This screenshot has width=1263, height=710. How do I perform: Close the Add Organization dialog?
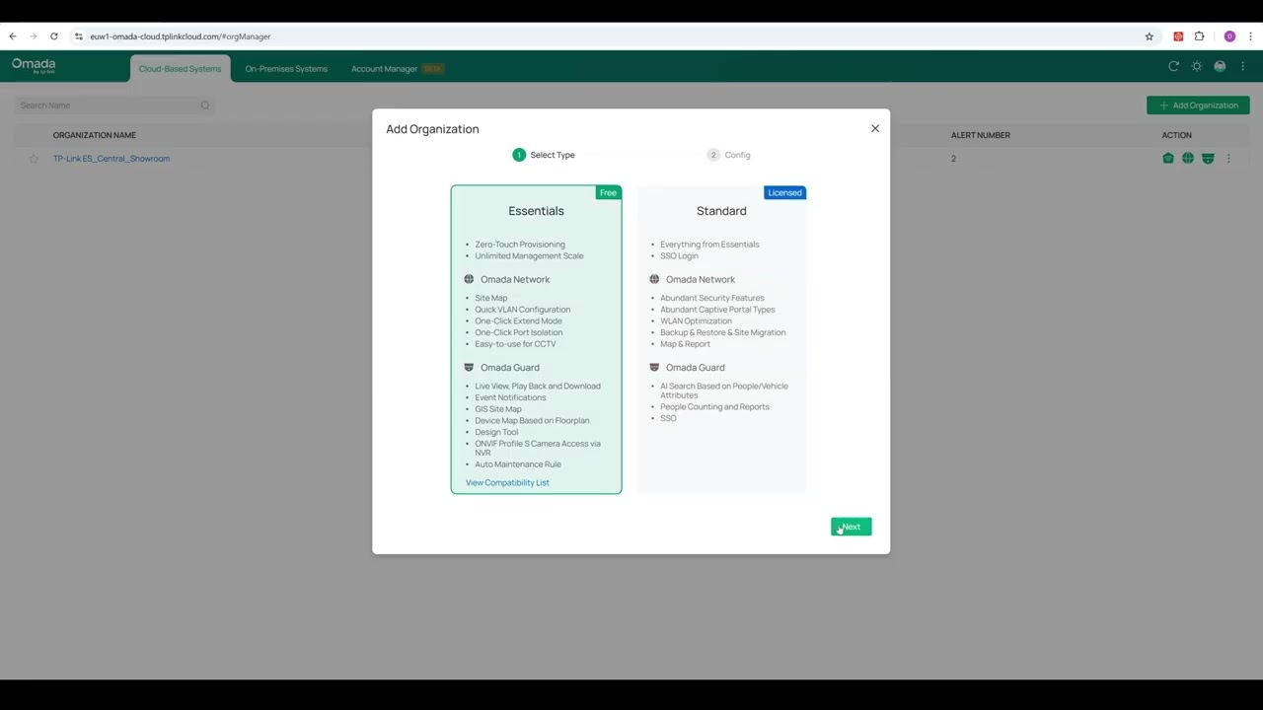(875, 128)
